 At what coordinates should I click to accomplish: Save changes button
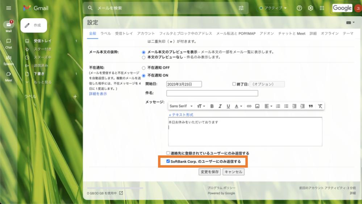tap(210, 172)
